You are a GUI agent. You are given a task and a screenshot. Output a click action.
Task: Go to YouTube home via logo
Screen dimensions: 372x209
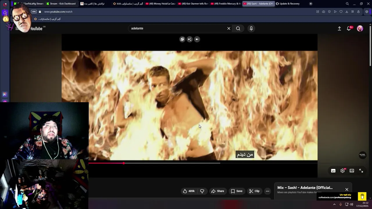tap(36, 28)
